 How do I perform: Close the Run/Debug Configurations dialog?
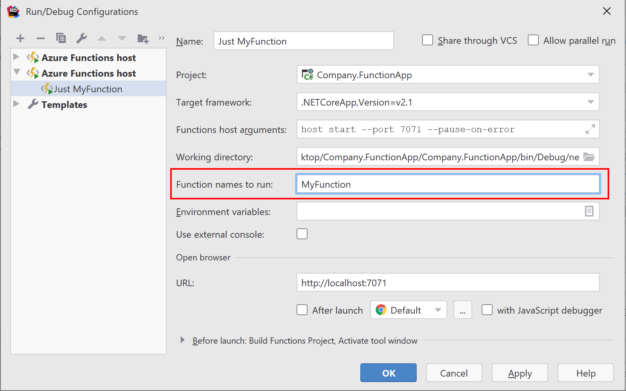tap(607, 11)
